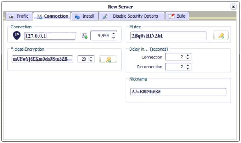Viewport: 241px width, 143px height.
Task: Click the Install tab's icon
Action: (x=77, y=16)
